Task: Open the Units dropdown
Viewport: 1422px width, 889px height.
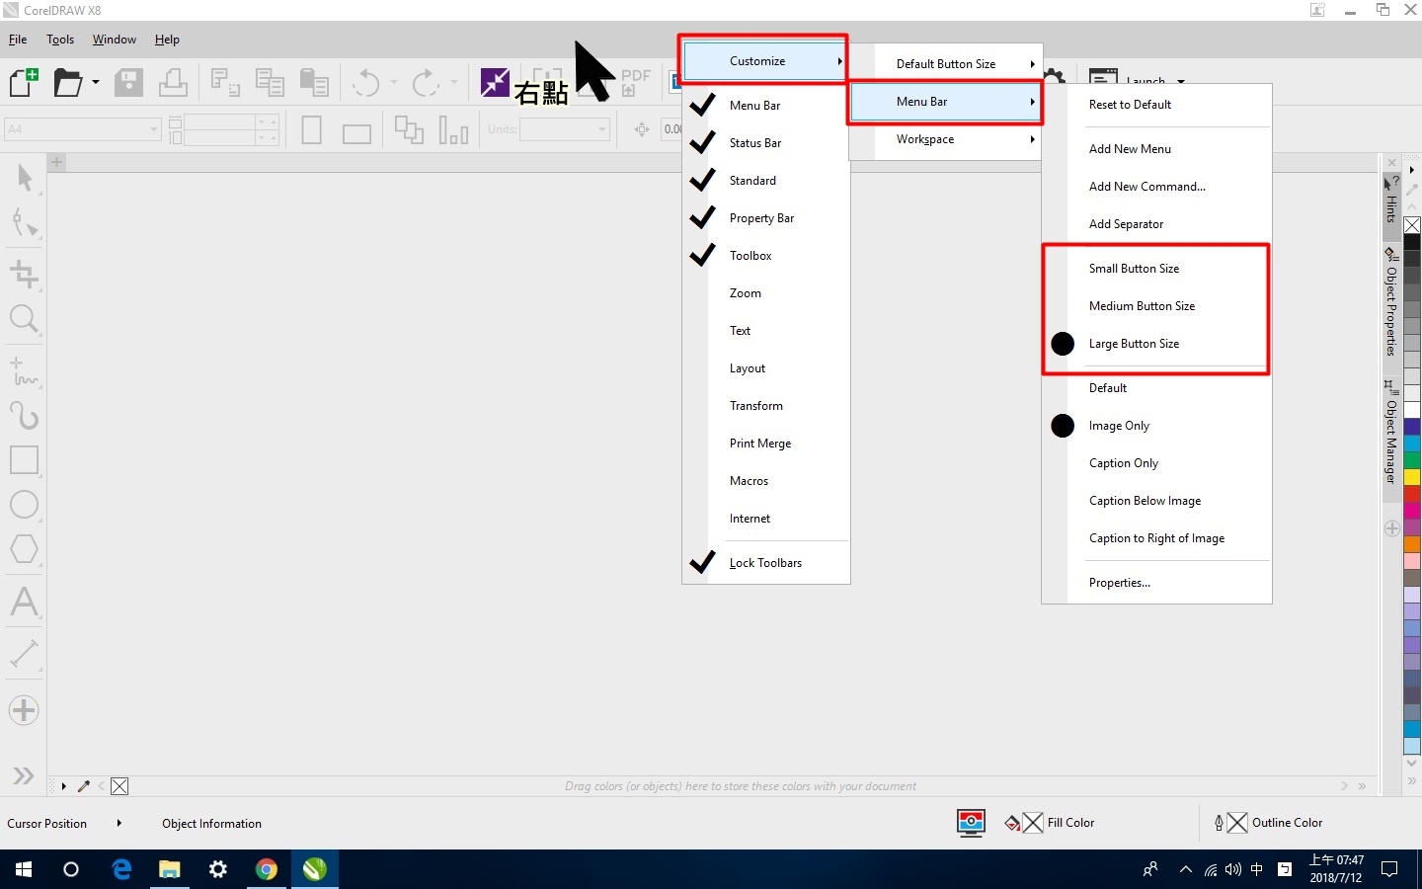Action: click(602, 129)
